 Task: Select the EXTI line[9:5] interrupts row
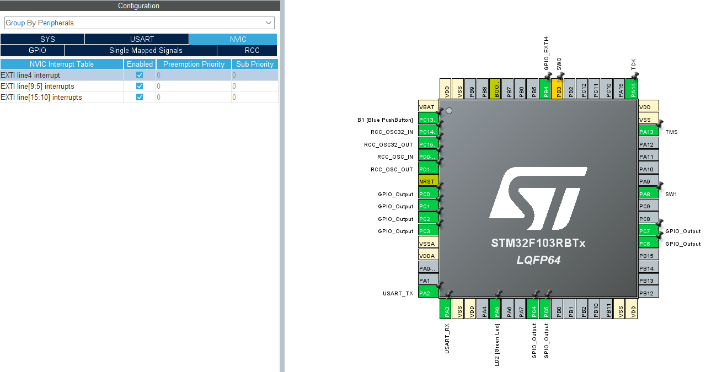[139, 86]
